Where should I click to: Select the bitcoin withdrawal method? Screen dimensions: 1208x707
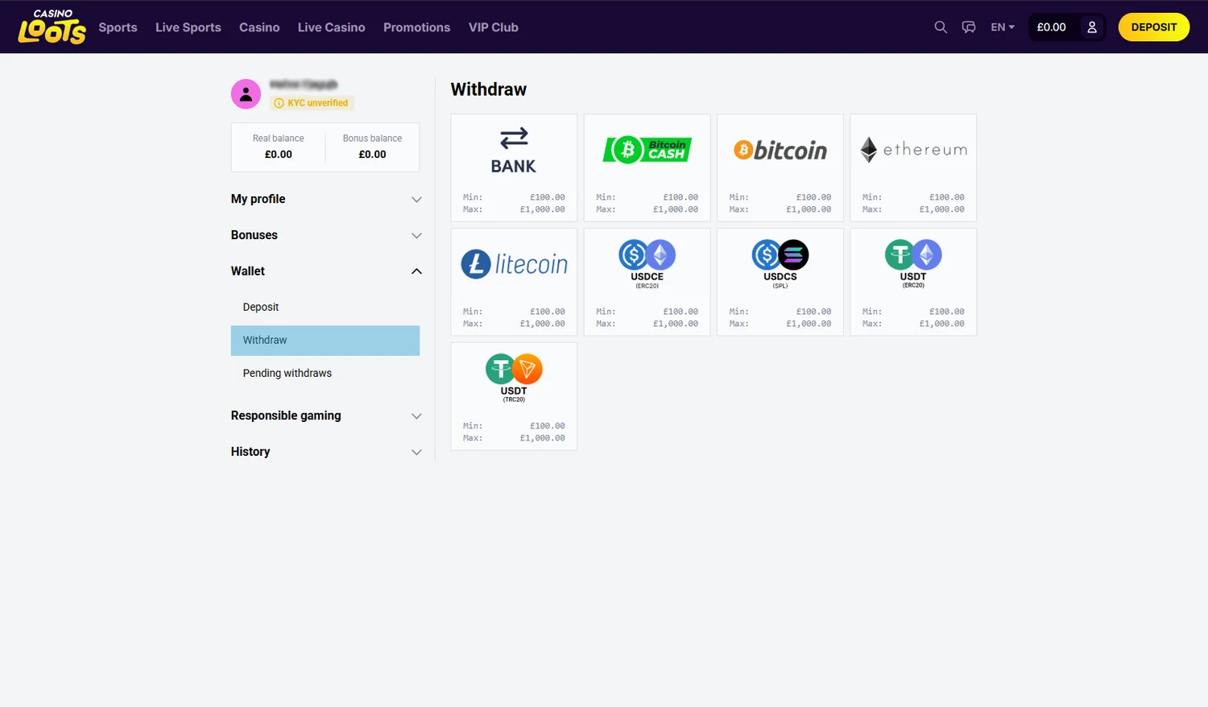780,167
